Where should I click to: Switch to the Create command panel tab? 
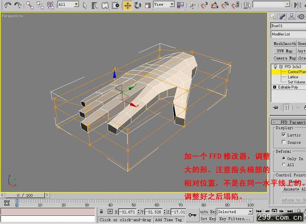pos(274,17)
